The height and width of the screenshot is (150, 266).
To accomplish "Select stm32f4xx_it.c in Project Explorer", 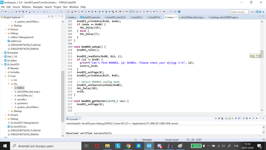I will click(x=25, y=95).
